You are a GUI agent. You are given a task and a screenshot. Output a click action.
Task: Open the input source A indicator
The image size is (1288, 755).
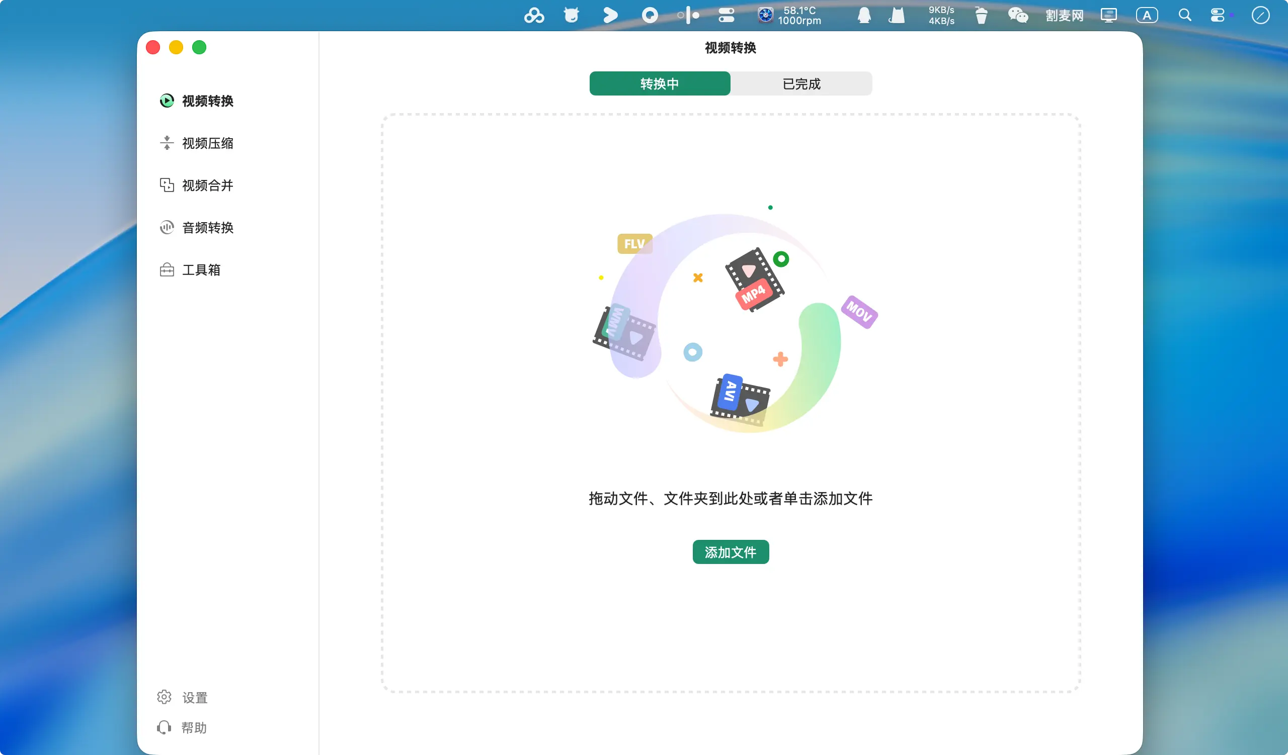pos(1147,15)
